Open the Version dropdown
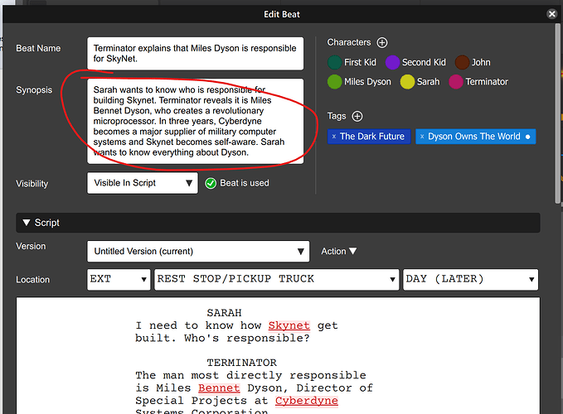563x414 pixels. pos(197,252)
